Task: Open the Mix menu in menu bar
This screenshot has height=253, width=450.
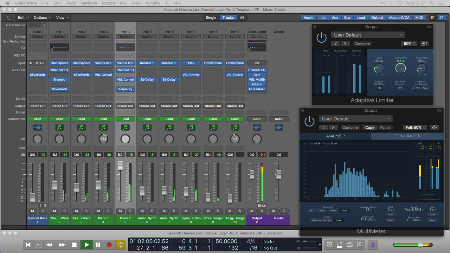Action: pos(123,3)
